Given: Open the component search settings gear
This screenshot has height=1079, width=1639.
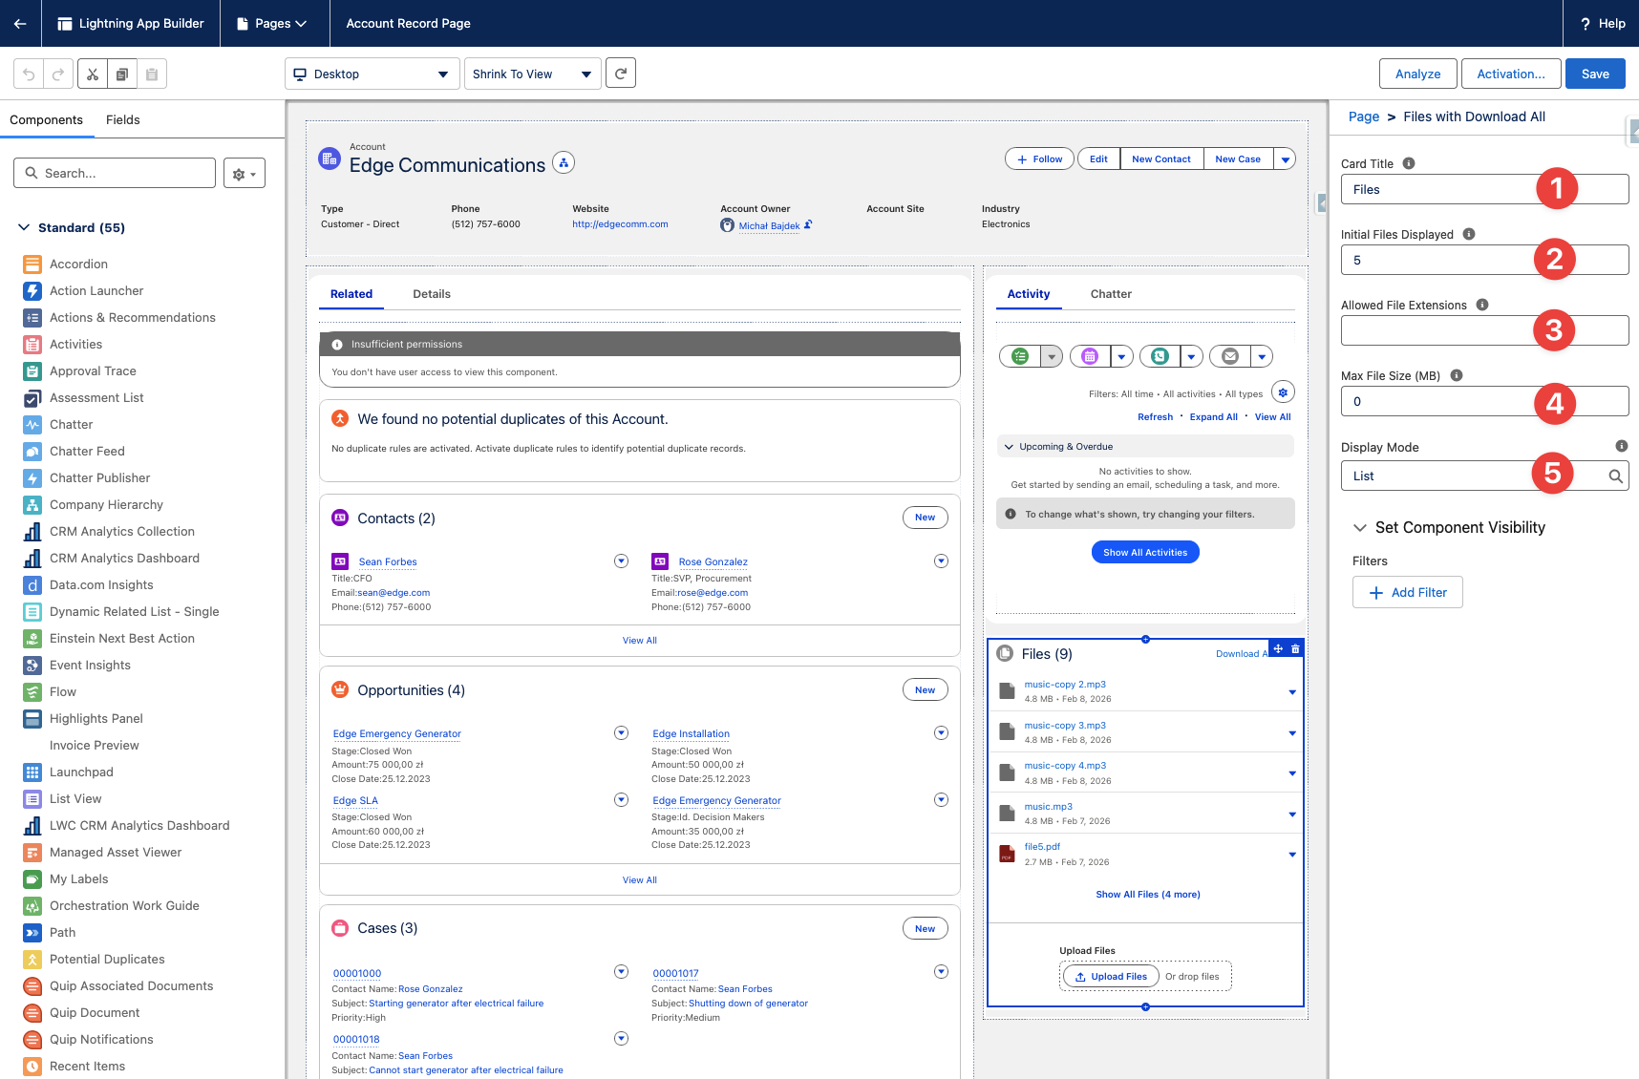Looking at the screenshot, I should coord(244,173).
